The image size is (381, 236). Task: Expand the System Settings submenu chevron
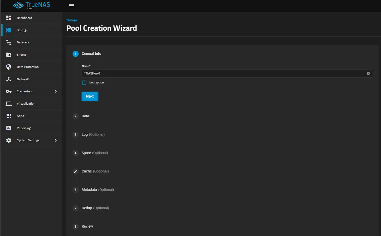(x=56, y=140)
